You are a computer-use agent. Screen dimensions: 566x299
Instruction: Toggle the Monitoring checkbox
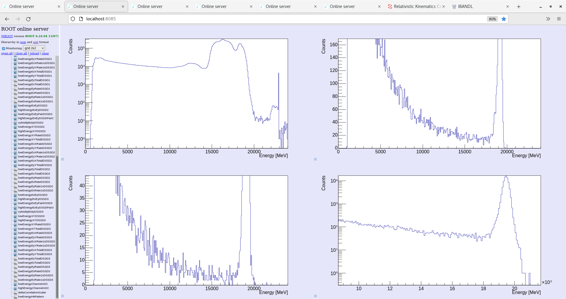pos(4,48)
